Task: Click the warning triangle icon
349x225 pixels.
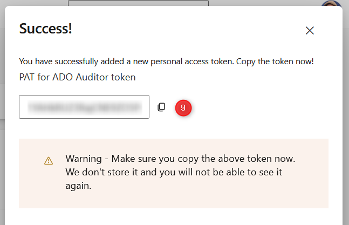Action: pos(49,160)
